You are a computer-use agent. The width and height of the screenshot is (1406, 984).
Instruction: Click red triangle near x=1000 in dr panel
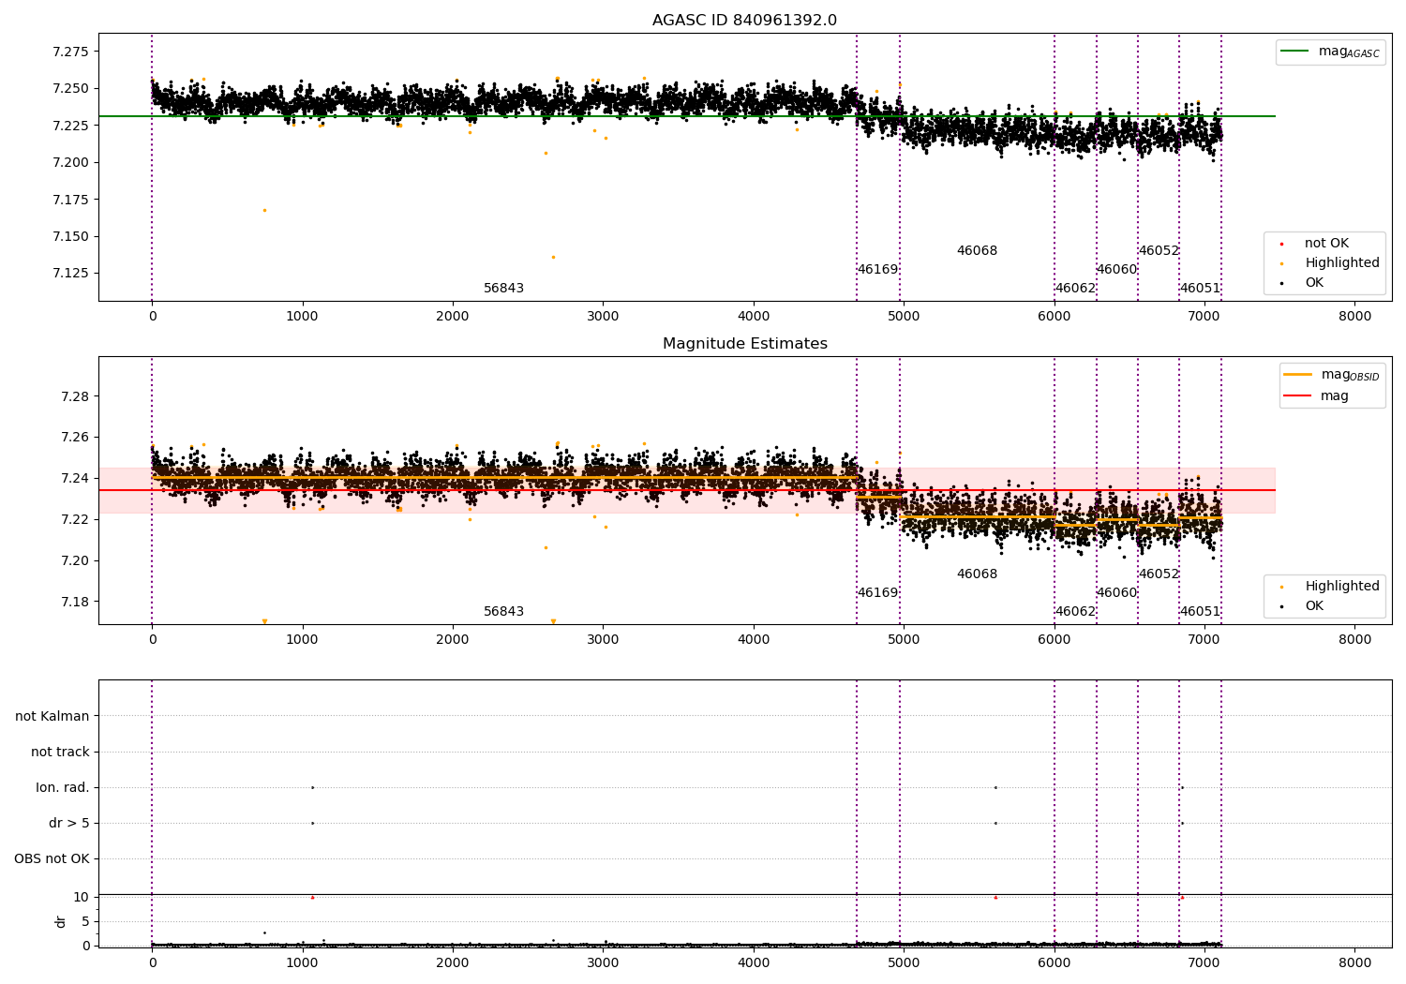click(x=312, y=898)
